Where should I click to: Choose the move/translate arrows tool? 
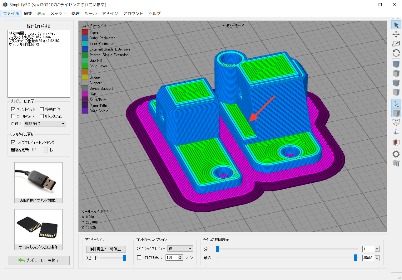[396, 34]
